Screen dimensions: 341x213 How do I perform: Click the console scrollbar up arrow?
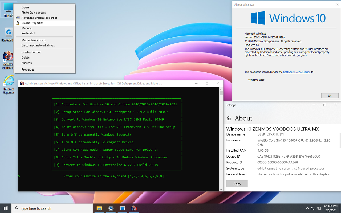tap(221, 89)
